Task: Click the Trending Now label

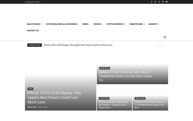Action: pyautogui.click(x=35, y=45)
